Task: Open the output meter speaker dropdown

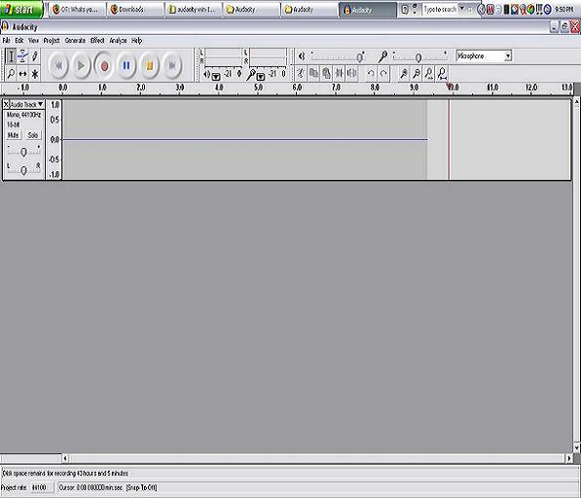Action: click(216, 77)
